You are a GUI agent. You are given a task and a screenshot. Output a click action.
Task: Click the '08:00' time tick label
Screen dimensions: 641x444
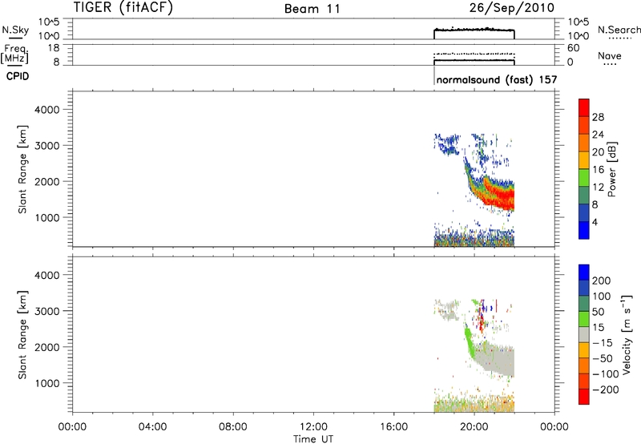tap(233, 427)
